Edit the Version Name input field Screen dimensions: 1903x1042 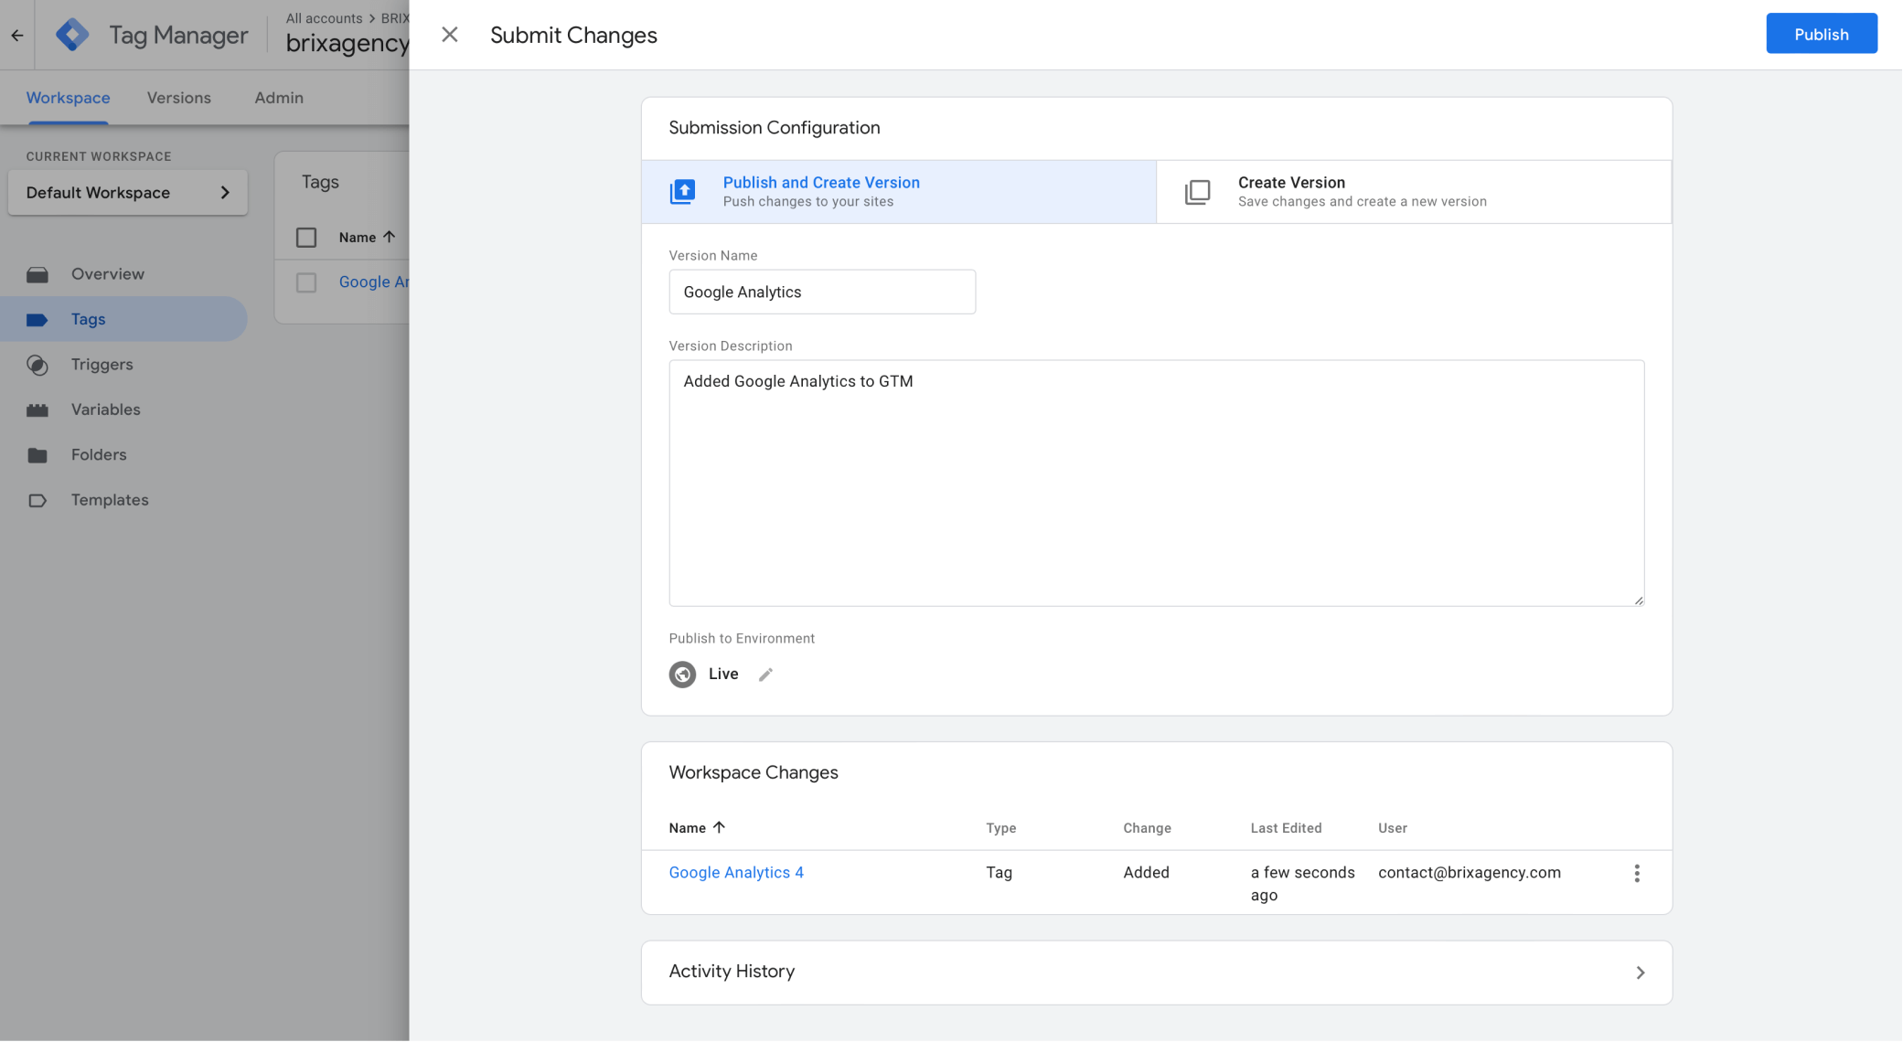point(821,292)
